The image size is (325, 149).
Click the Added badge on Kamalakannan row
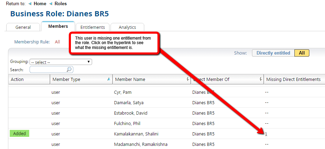(19, 133)
